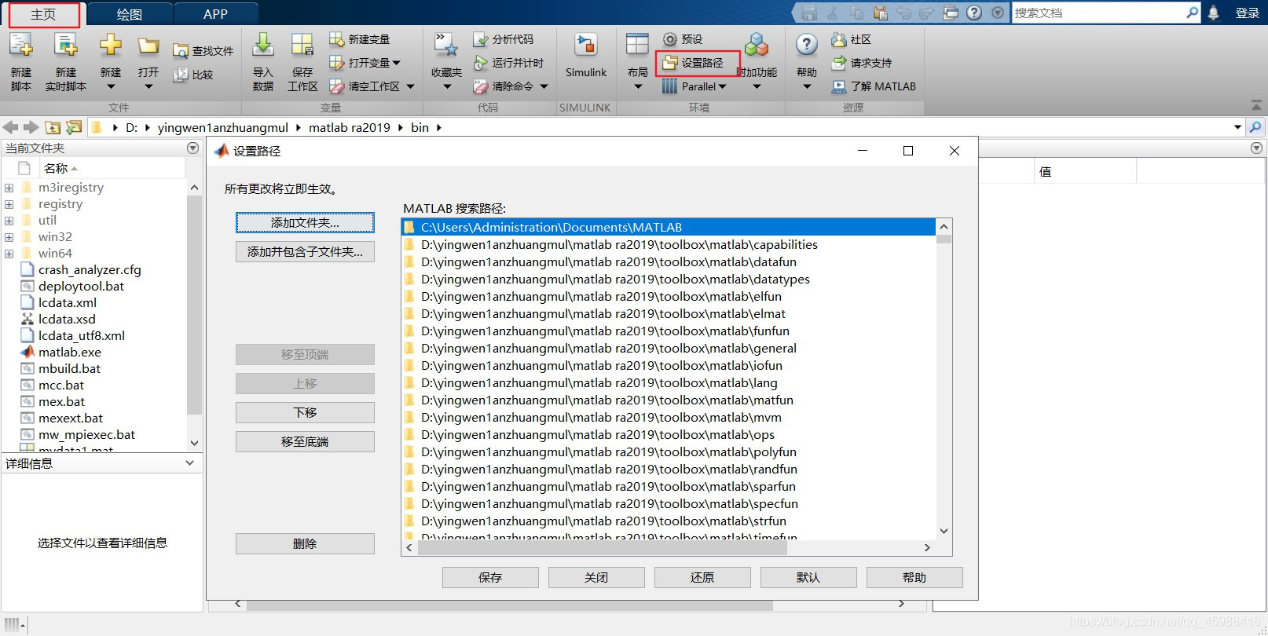Switch to the APP tab
Image resolution: width=1268 pixels, height=636 pixels.
tap(215, 14)
